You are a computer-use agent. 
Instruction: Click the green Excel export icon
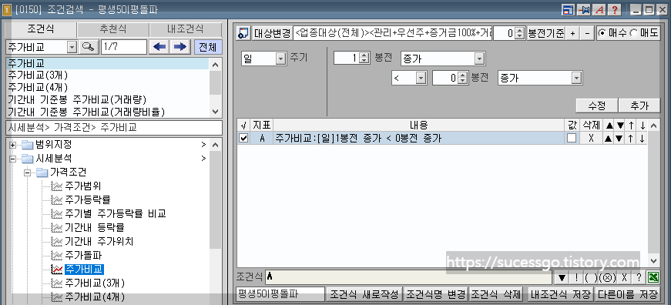pyautogui.click(x=653, y=277)
